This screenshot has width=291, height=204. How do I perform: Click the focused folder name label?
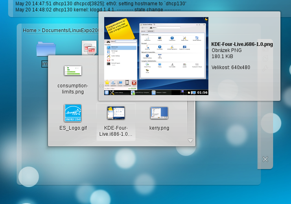[45, 64]
